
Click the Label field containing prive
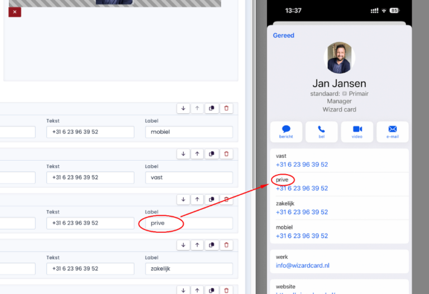(189, 223)
